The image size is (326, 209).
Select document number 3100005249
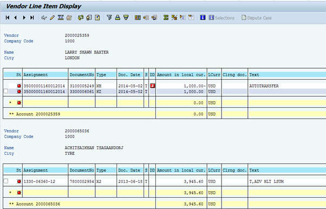pyautogui.click(x=82, y=86)
